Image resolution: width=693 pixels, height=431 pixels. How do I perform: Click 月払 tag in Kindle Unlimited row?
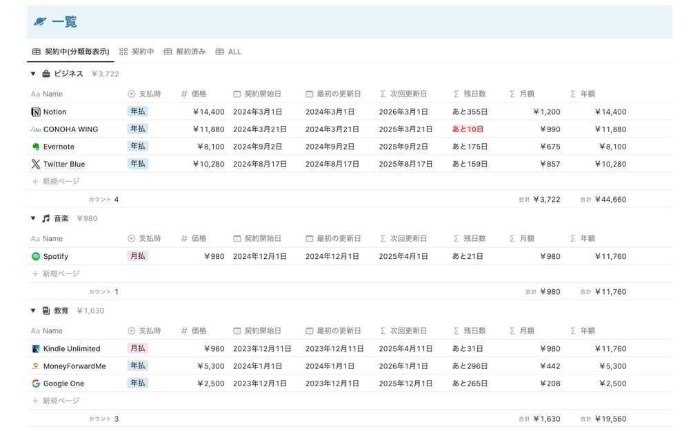tap(137, 348)
